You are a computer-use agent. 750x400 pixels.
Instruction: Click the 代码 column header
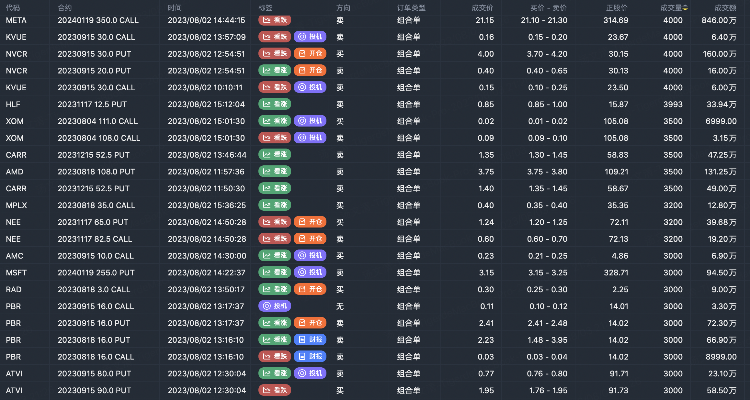(x=13, y=8)
